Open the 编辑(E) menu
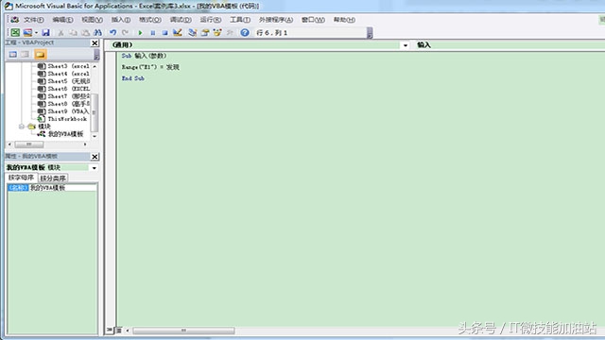605x340 pixels. (62, 20)
